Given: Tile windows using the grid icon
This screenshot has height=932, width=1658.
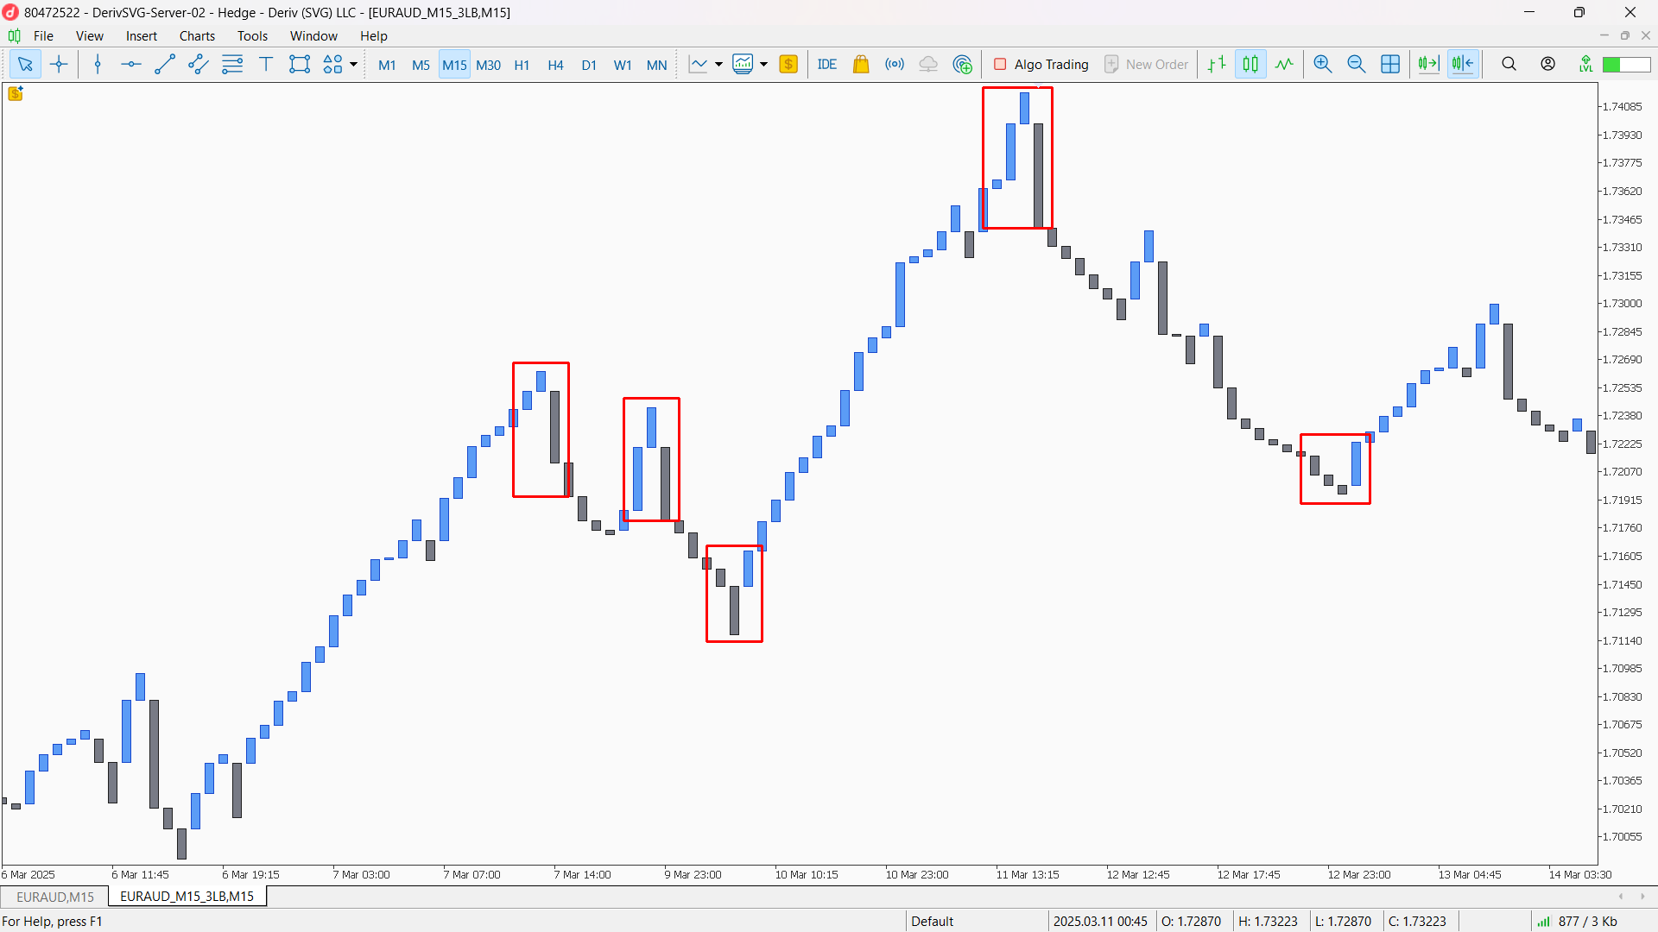Looking at the screenshot, I should coord(1390,65).
